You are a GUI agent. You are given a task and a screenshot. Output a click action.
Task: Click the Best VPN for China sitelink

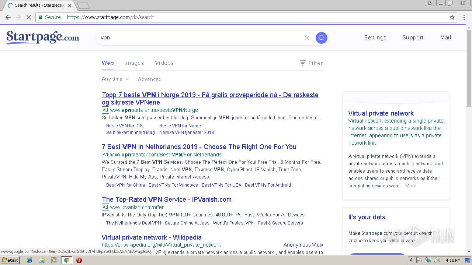coord(125,185)
